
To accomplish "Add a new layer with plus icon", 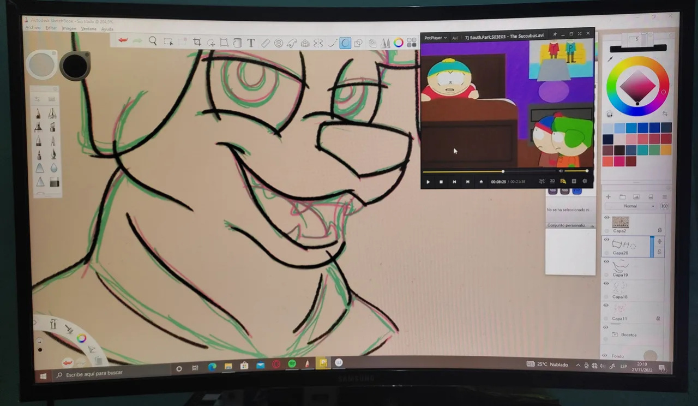I will 608,196.
